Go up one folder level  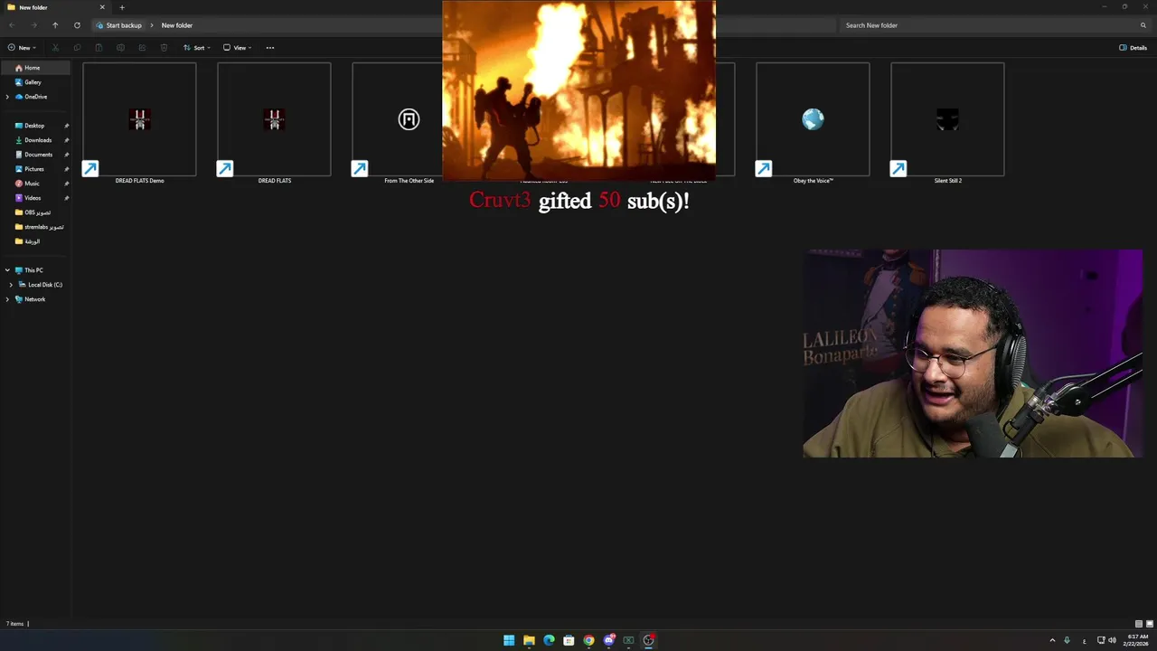click(55, 25)
